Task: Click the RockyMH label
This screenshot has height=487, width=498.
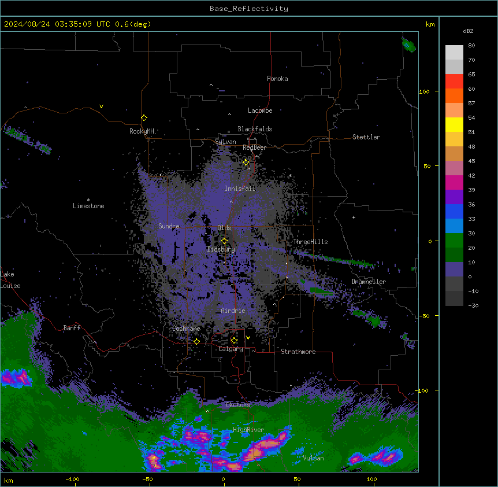Action: point(142,131)
